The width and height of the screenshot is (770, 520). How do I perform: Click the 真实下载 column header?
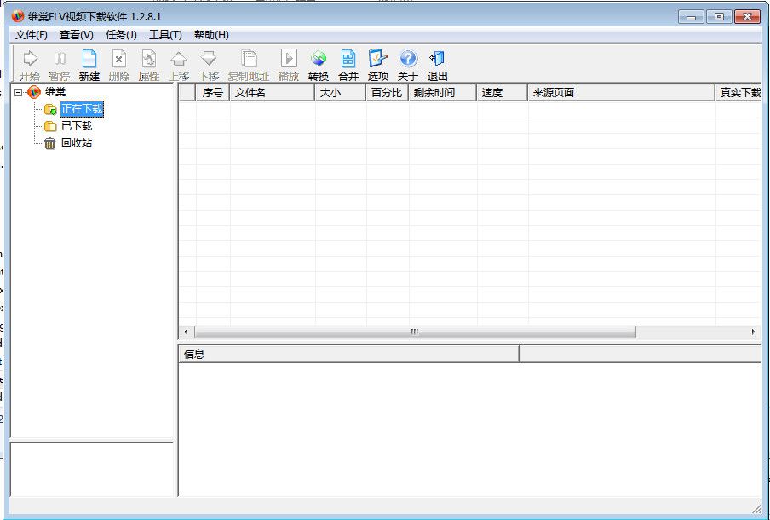[x=738, y=92]
